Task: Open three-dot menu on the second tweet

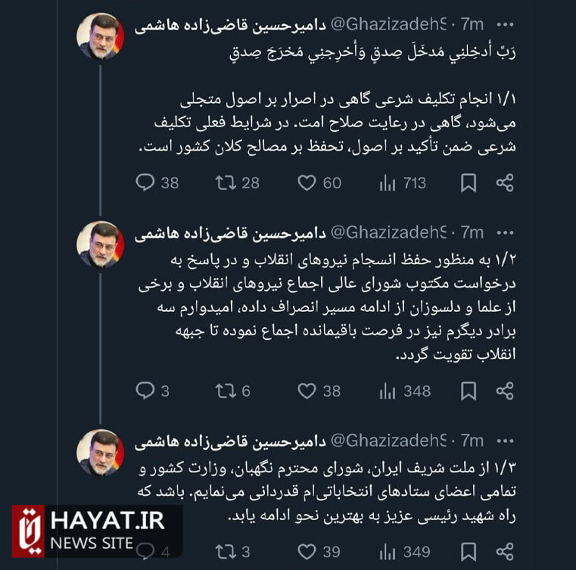Action: pyautogui.click(x=504, y=233)
